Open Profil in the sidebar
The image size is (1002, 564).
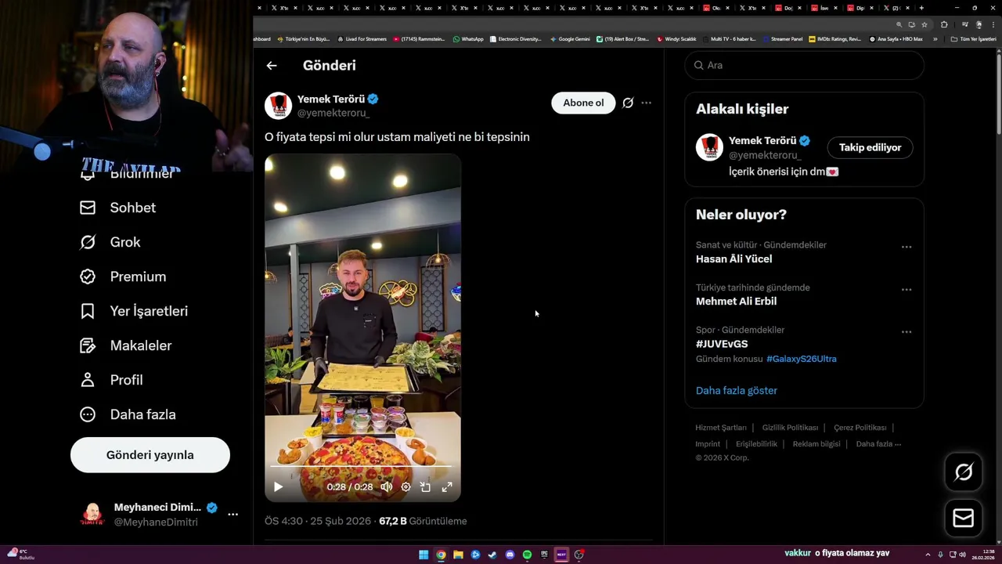[x=110, y=380]
